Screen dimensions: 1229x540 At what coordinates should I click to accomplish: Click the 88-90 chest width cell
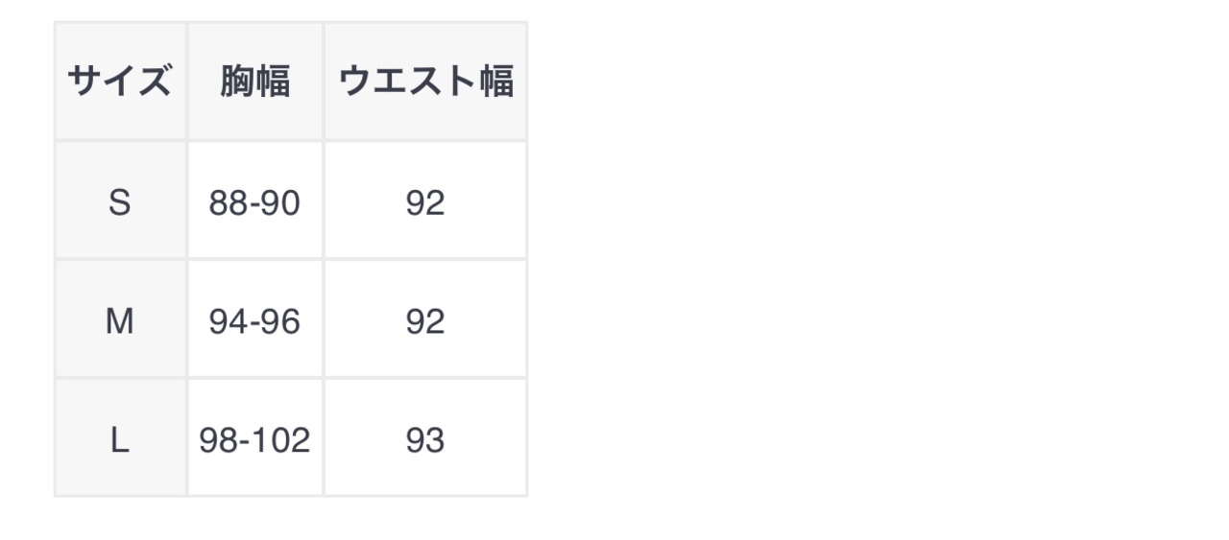pyautogui.click(x=255, y=202)
